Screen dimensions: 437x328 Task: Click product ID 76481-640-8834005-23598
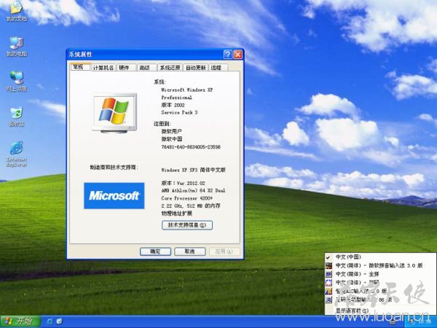(191, 147)
